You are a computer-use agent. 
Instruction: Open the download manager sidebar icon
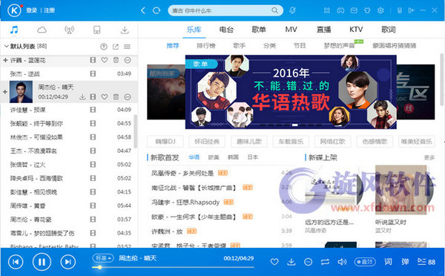pos(125,30)
